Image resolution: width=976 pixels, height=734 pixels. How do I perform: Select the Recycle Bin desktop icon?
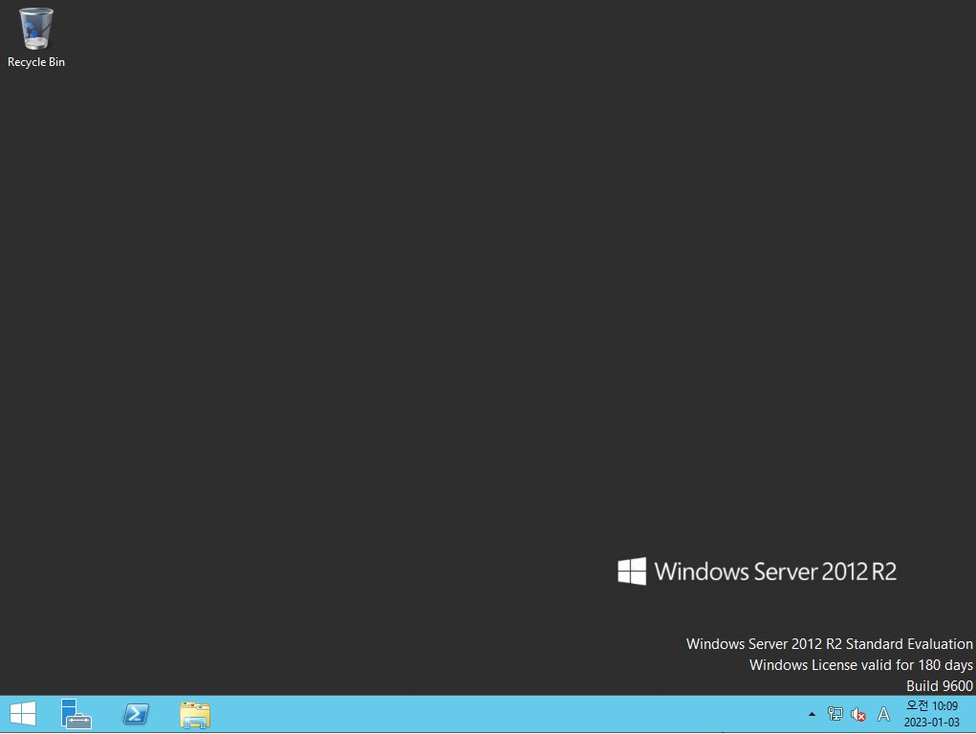(x=36, y=37)
